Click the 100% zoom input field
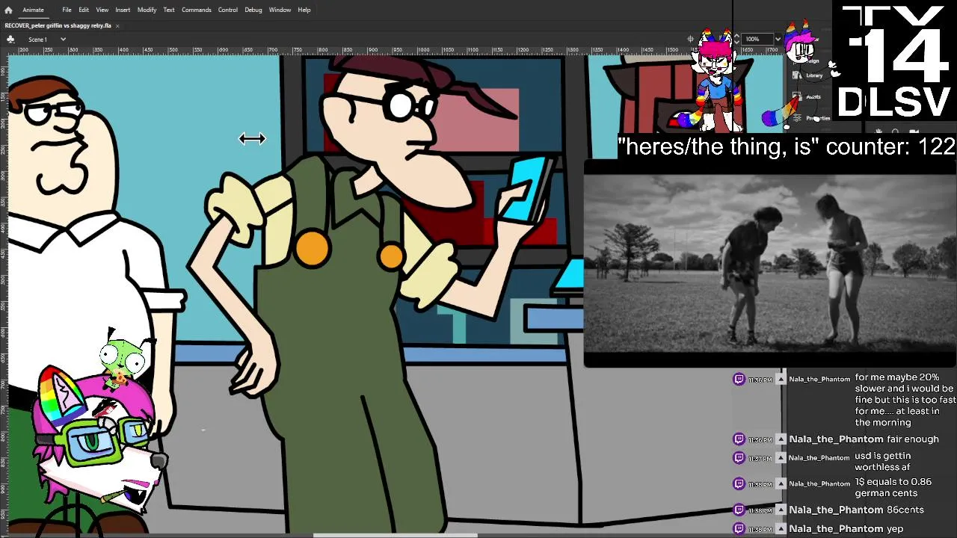Screen dimensions: 957x538 [x=757, y=39]
